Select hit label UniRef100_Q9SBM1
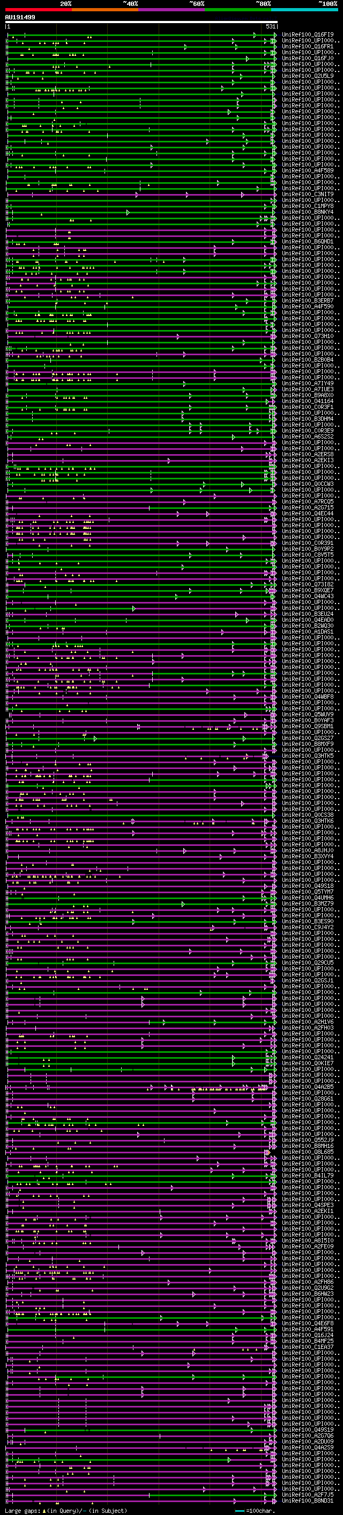343x1515 pixels. [308, 727]
